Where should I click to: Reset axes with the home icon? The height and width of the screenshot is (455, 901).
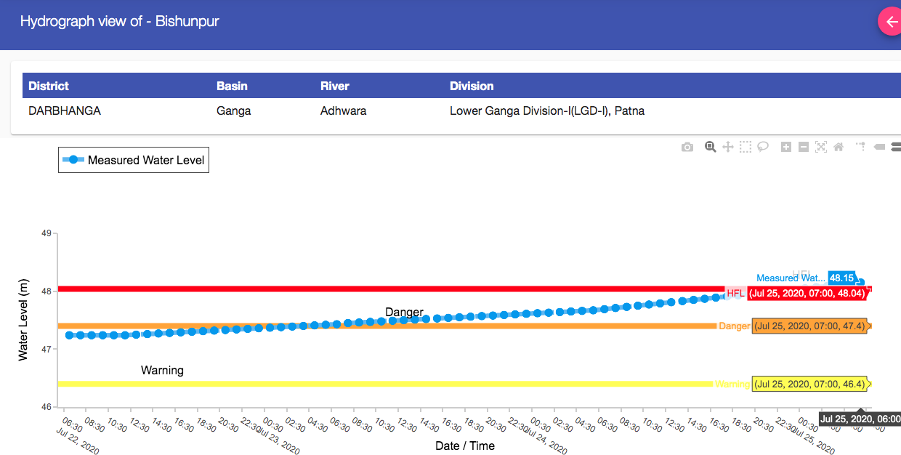coord(839,148)
